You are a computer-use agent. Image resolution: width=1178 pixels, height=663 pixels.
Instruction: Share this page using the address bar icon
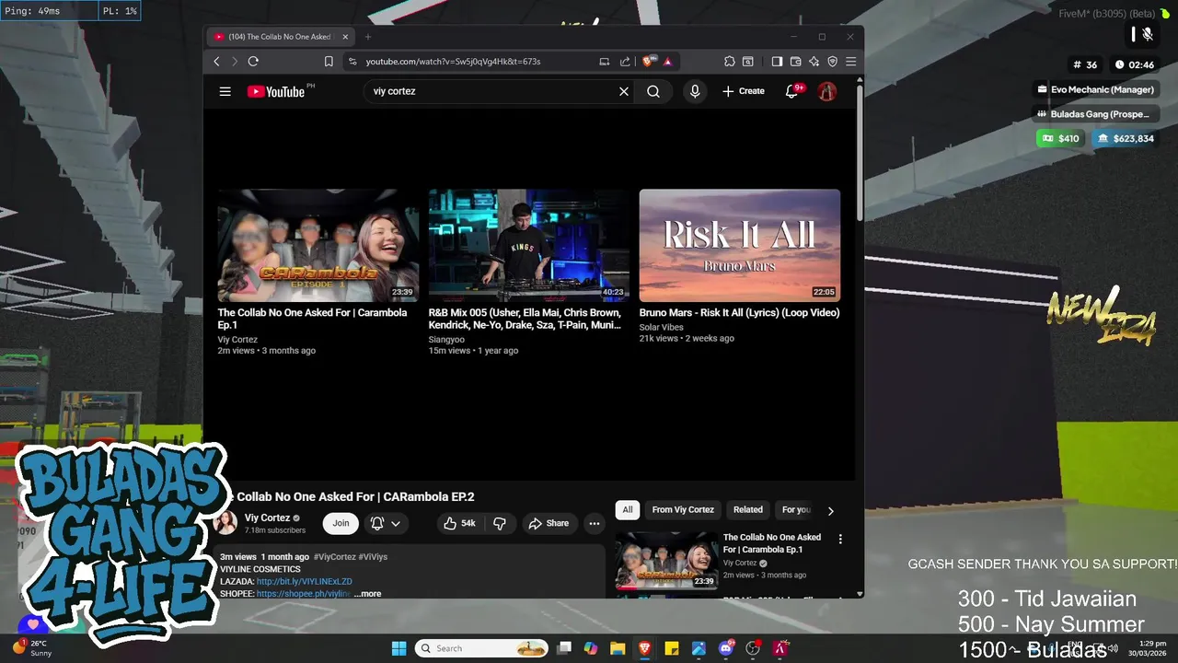coord(625,62)
